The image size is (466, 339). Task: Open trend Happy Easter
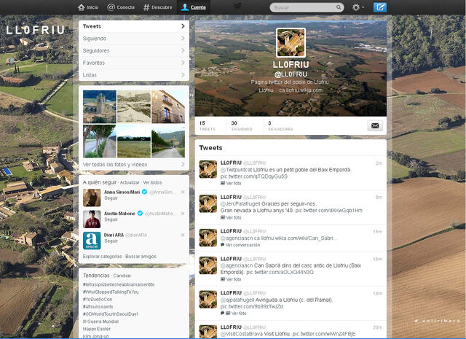coord(96,329)
